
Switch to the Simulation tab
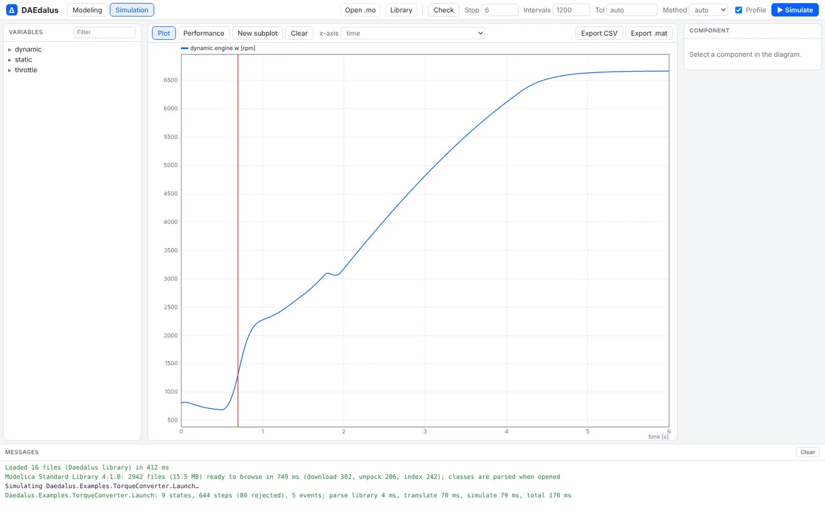click(x=132, y=10)
